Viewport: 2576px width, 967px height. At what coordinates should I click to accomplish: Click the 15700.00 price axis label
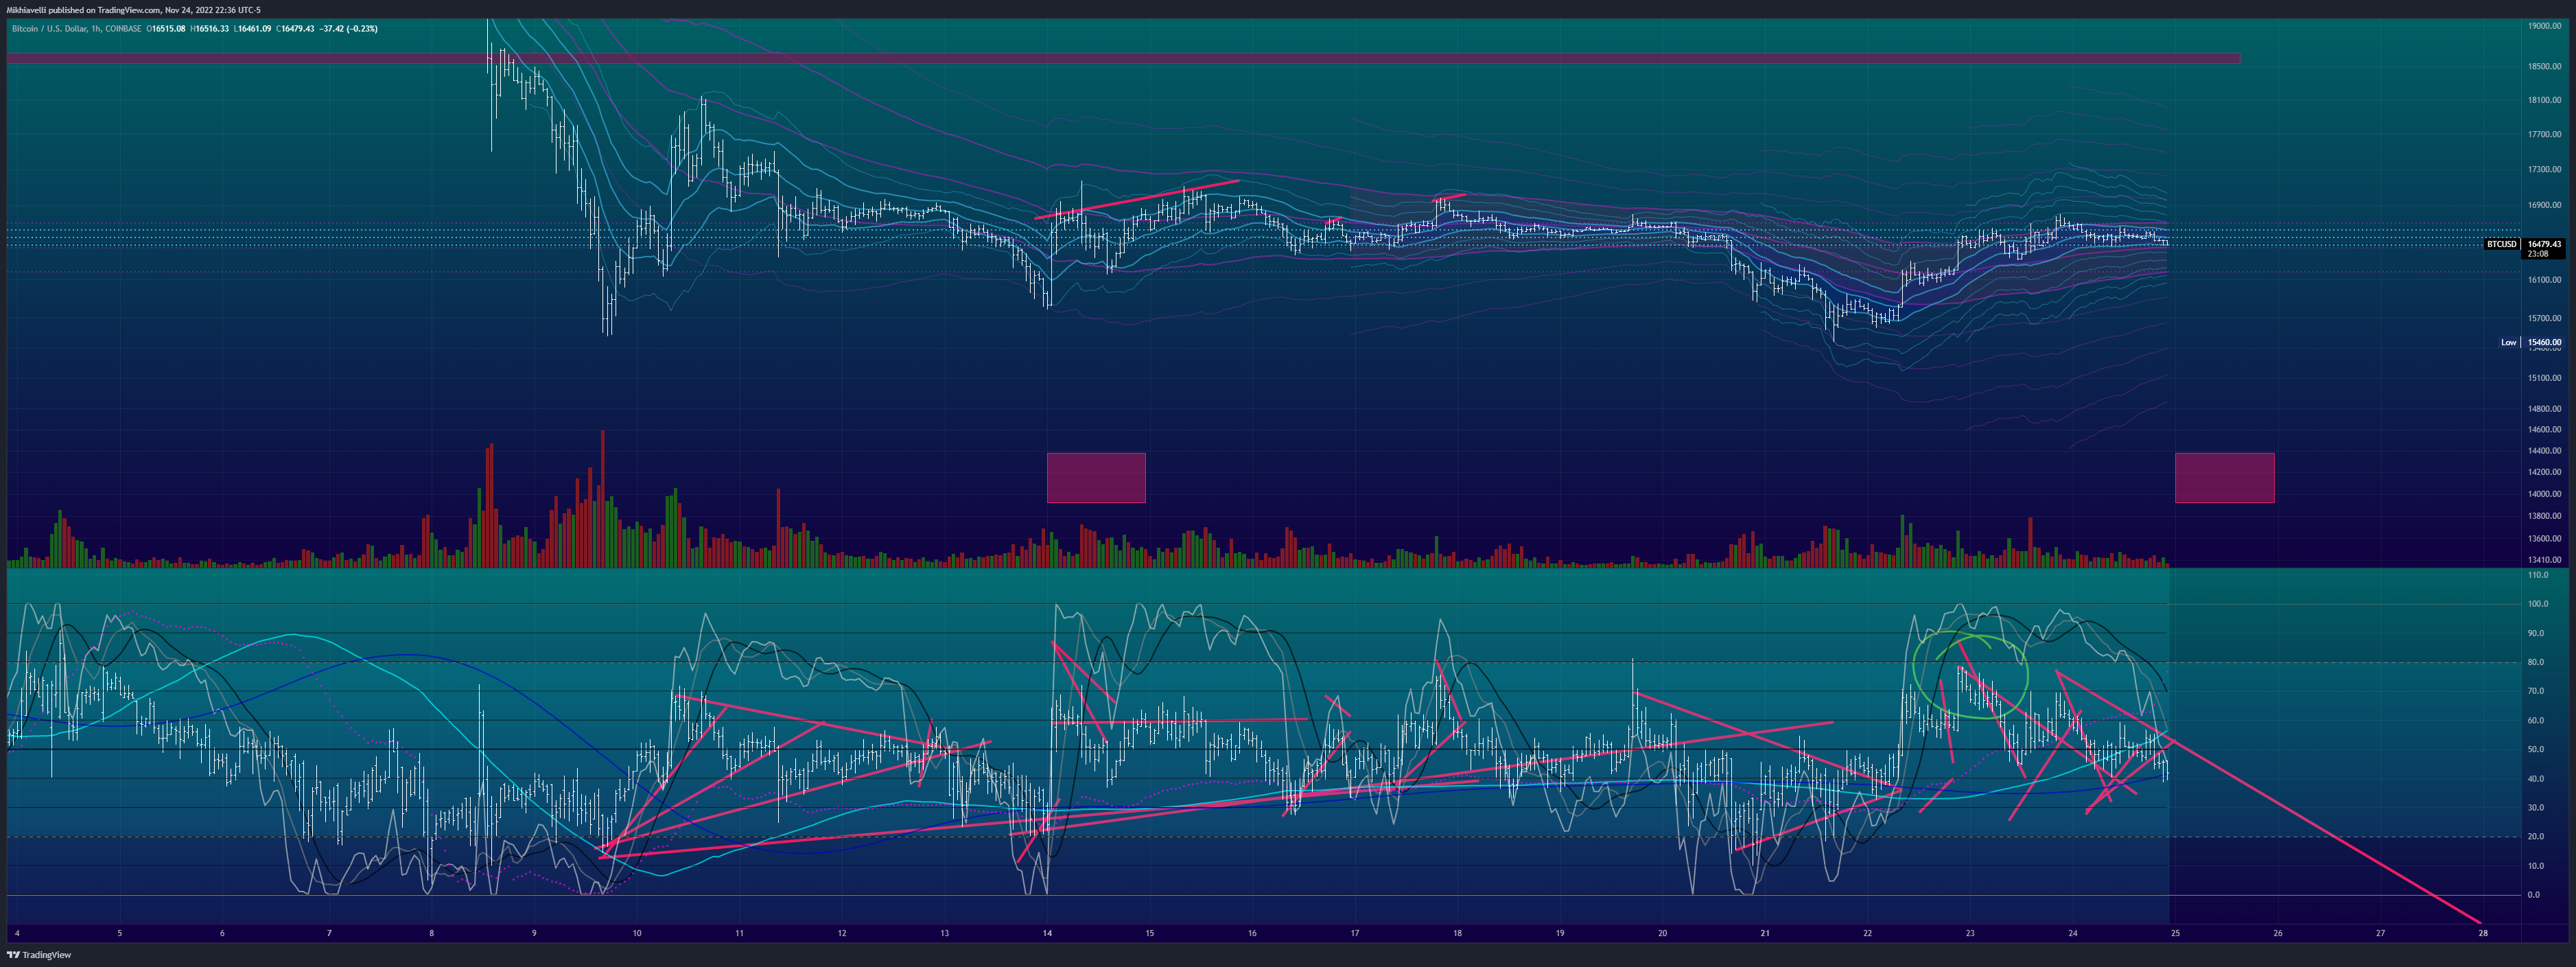(2544, 318)
